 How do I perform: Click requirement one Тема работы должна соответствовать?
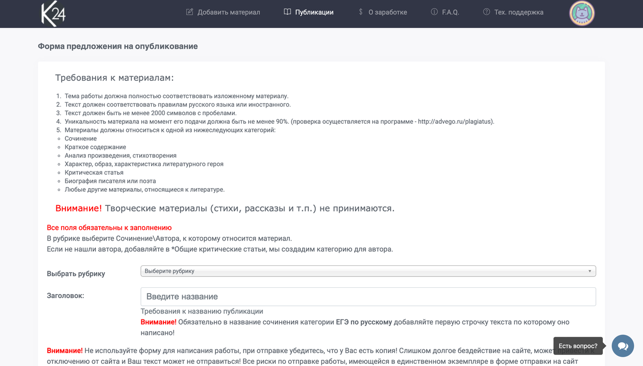(x=177, y=96)
